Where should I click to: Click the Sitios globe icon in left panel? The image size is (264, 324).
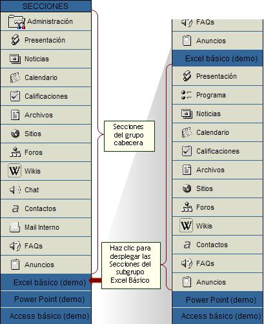pos(15,134)
